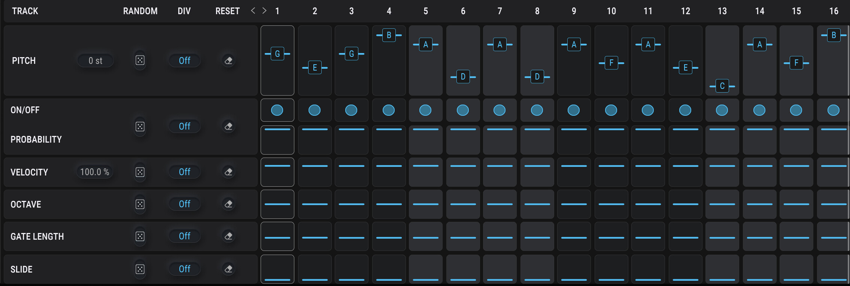Click the SLIDE track label

[21, 269]
